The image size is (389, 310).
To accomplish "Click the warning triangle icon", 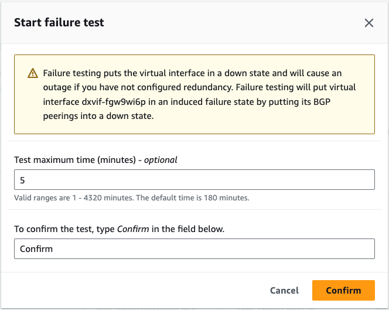I will coord(33,74).
